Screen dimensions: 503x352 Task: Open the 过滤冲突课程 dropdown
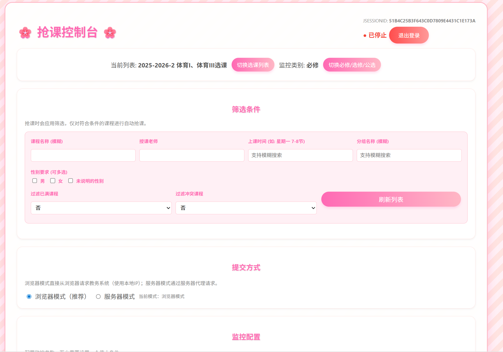[x=246, y=208]
